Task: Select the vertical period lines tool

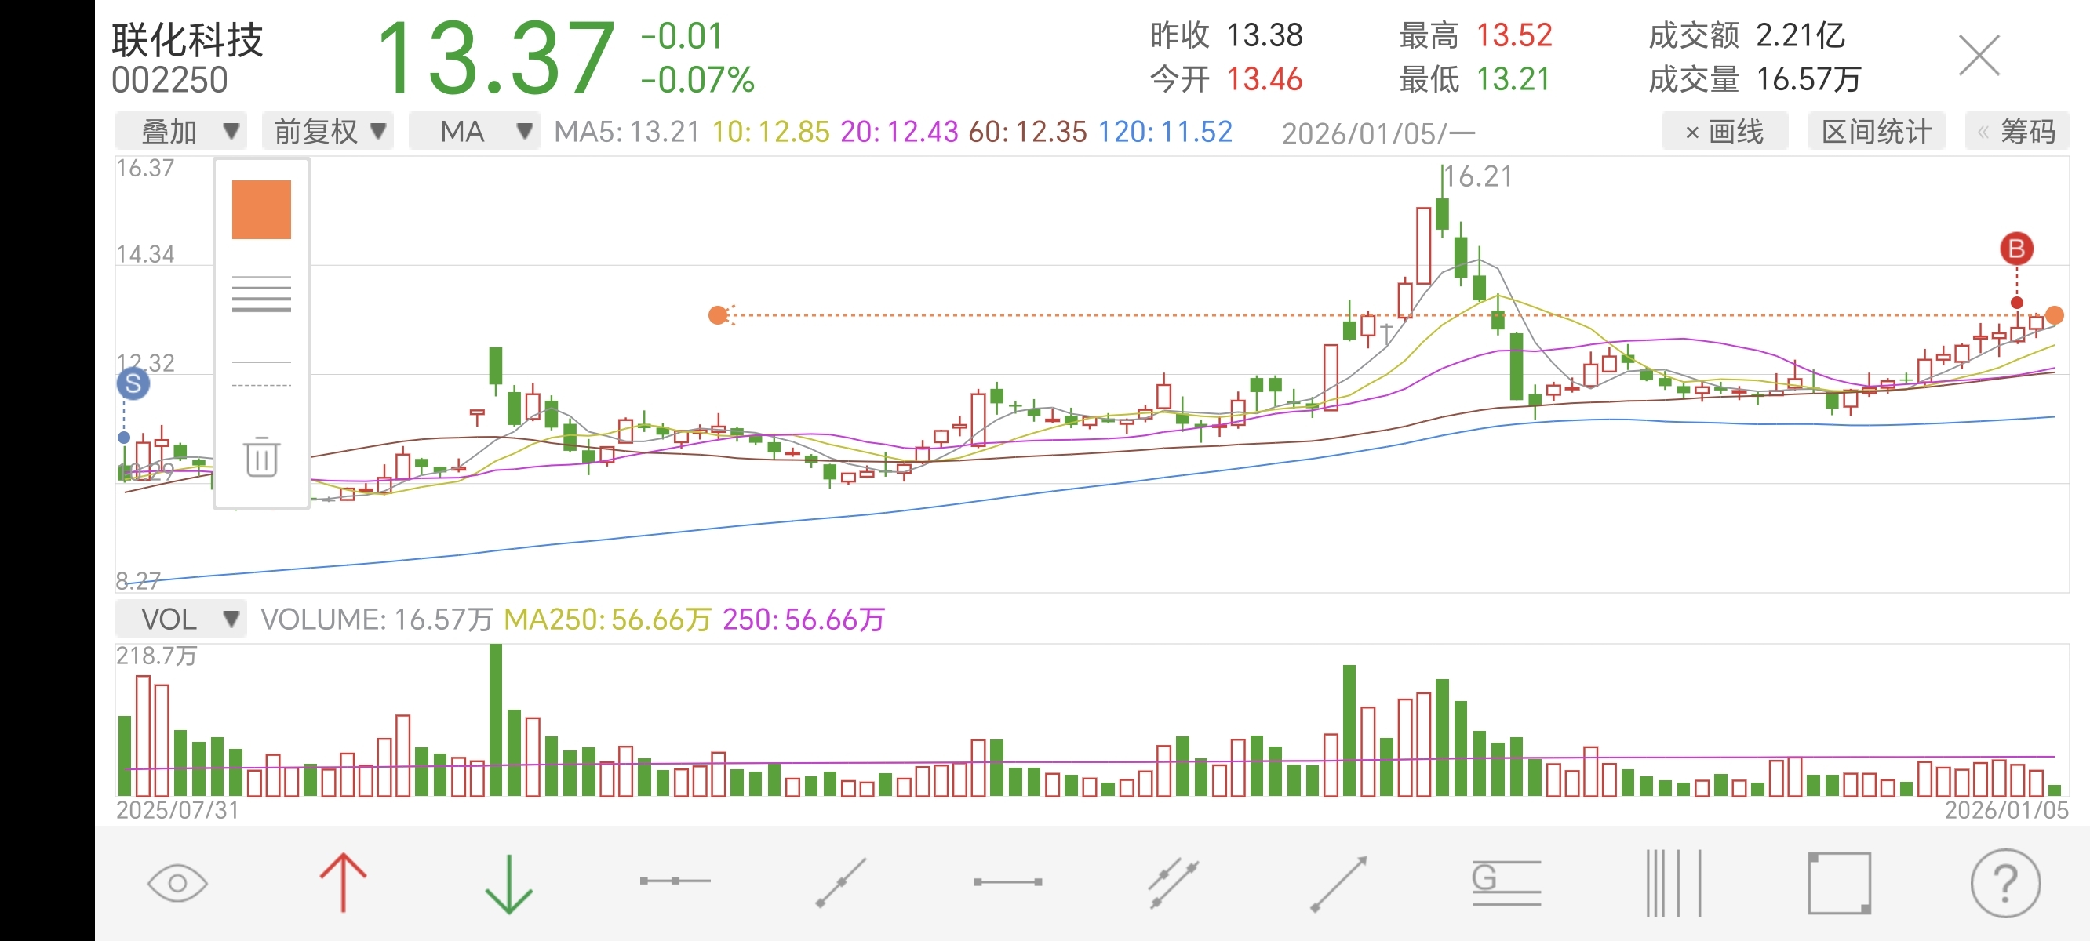Action: pos(1673,883)
